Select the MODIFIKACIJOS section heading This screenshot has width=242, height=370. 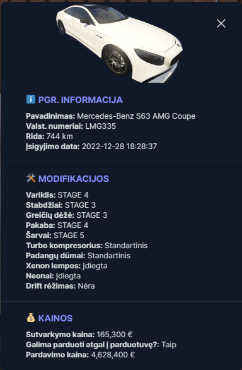click(x=74, y=179)
